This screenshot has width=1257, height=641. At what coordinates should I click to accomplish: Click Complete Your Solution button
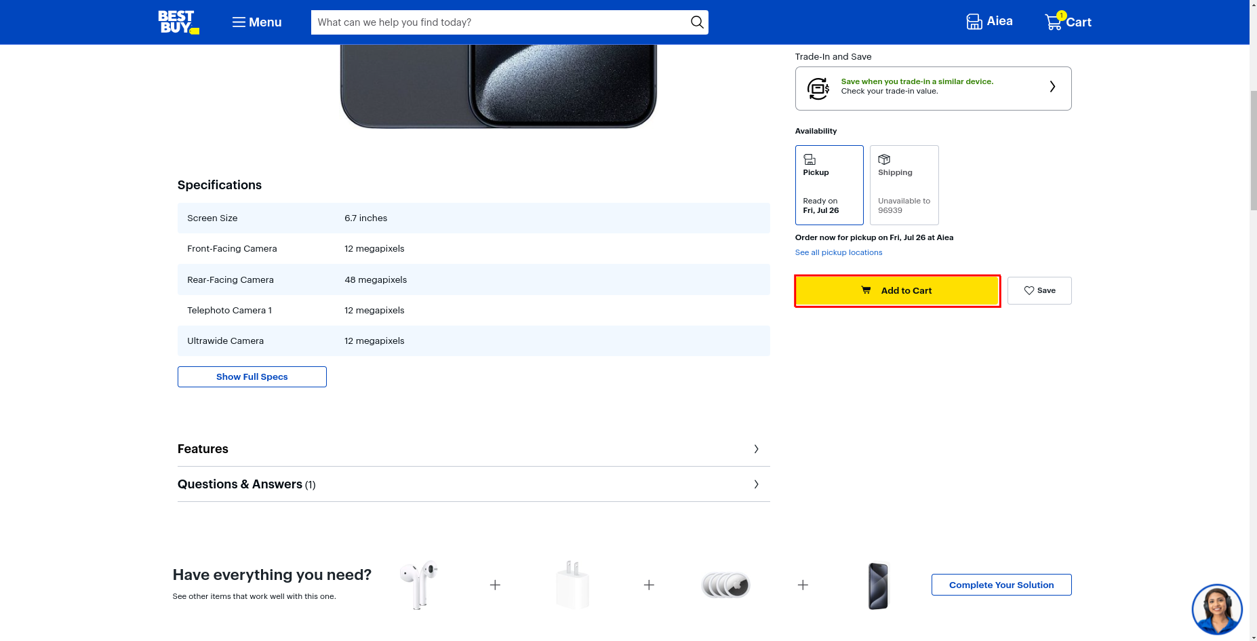[x=1001, y=585]
